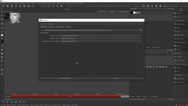The height and width of the screenshot is (106, 188).
Task: Open the Selection Groups palette
Action: 180,64
